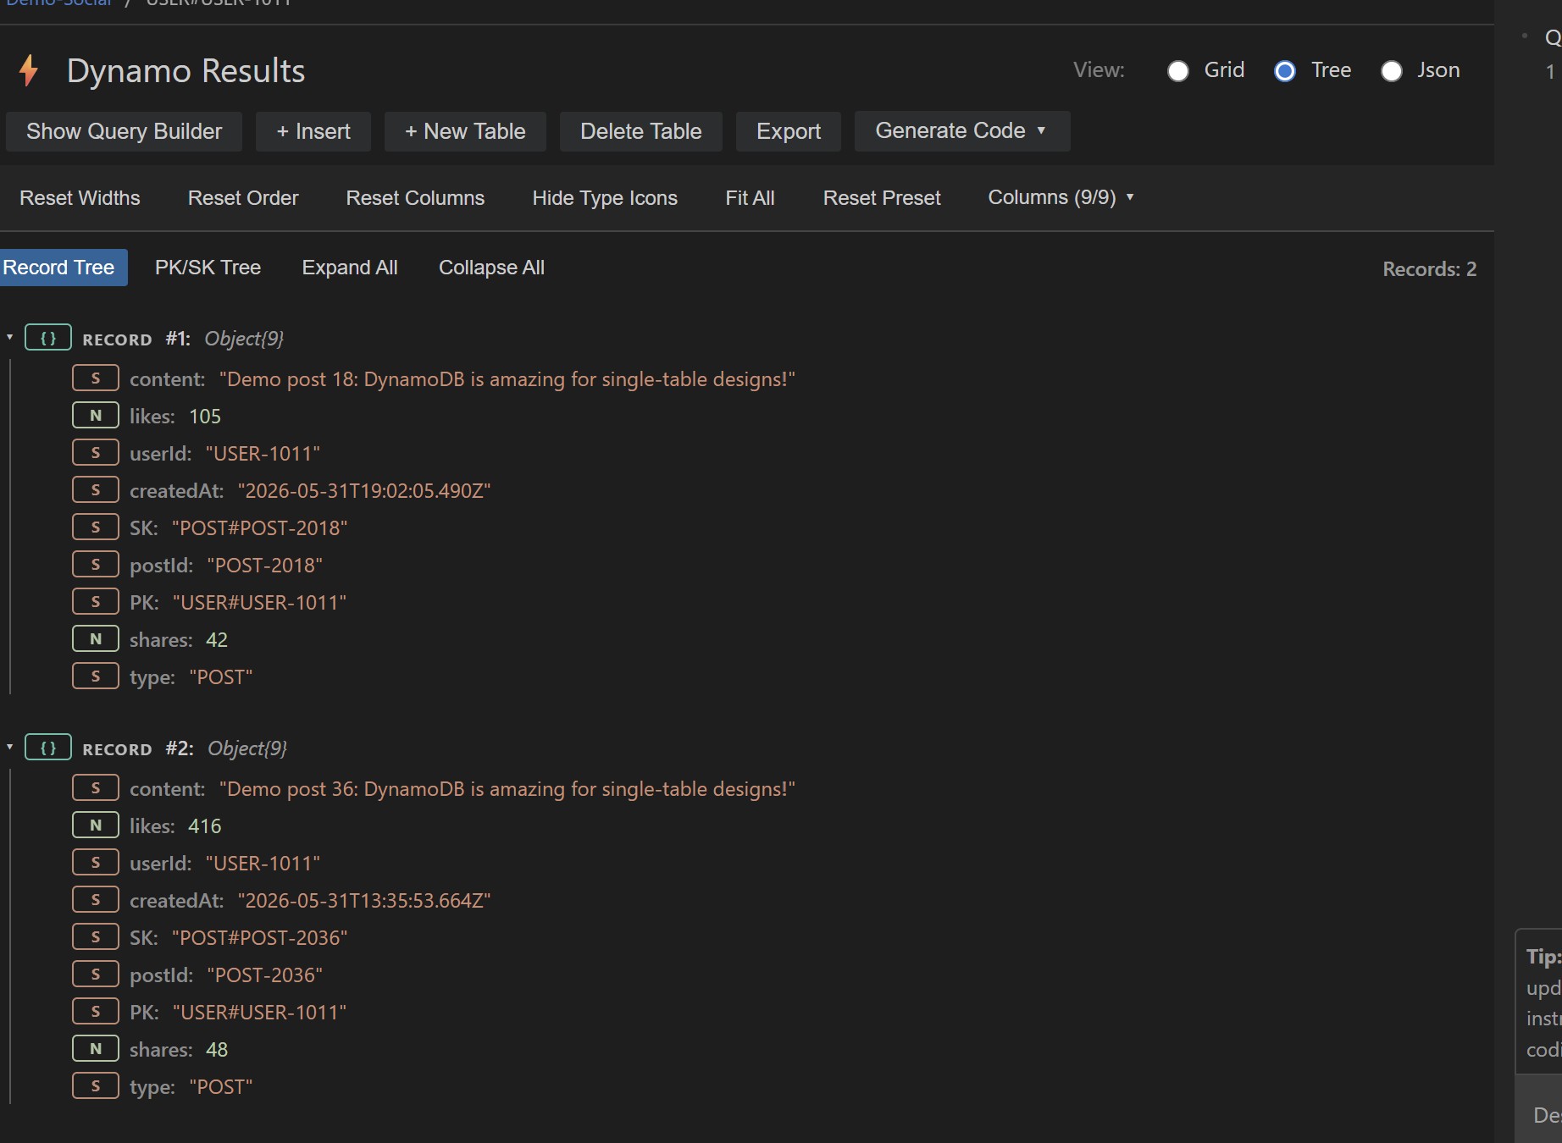Click the S type icon beside PK in Record #1

(x=96, y=602)
